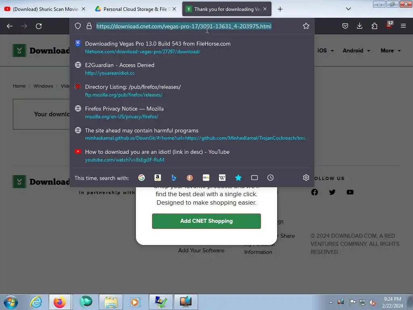The width and height of the screenshot is (413, 310).
Task: Search this time with Amazon
Action: point(158,178)
